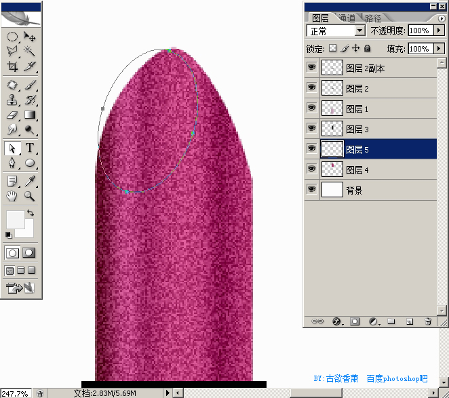Pick the Gradient tool
449x398 pixels.
tap(30, 115)
